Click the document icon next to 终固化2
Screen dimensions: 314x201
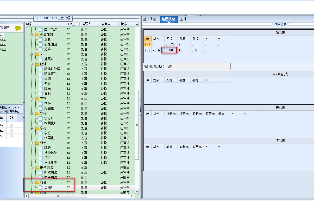[41, 138]
